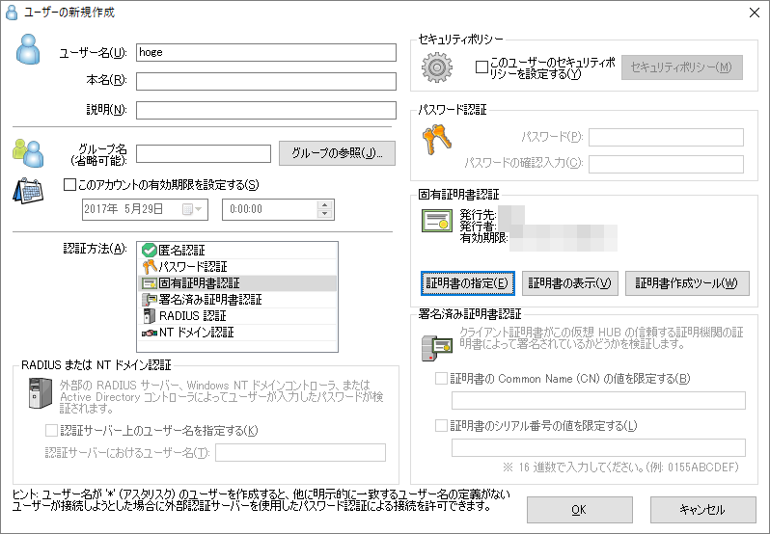Decrease expiry time with down spinner arrow
770x534 pixels.
(x=324, y=214)
